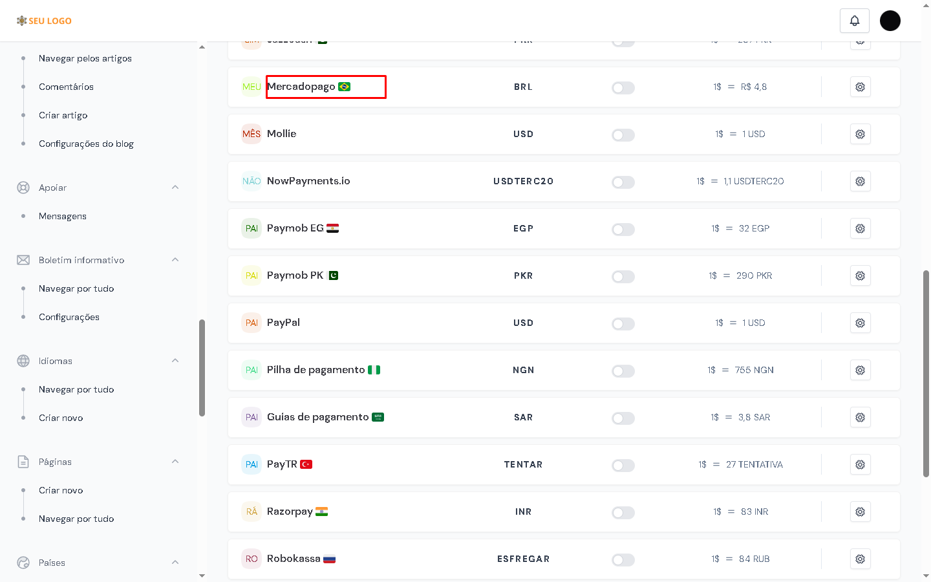Image resolution: width=931 pixels, height=582 pixels.
Task: Open the notifications bell icon
Action: (854, 21)
